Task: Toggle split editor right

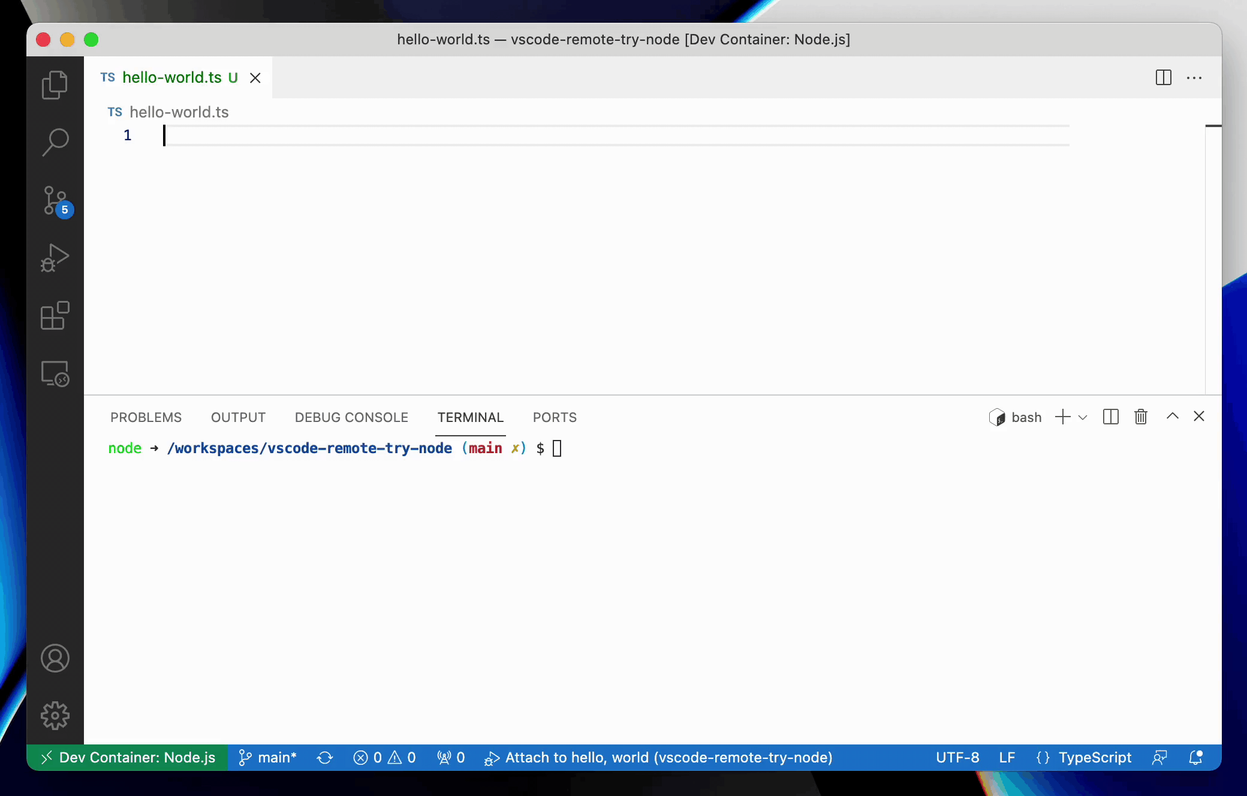Action: (x=1163, y=77)
